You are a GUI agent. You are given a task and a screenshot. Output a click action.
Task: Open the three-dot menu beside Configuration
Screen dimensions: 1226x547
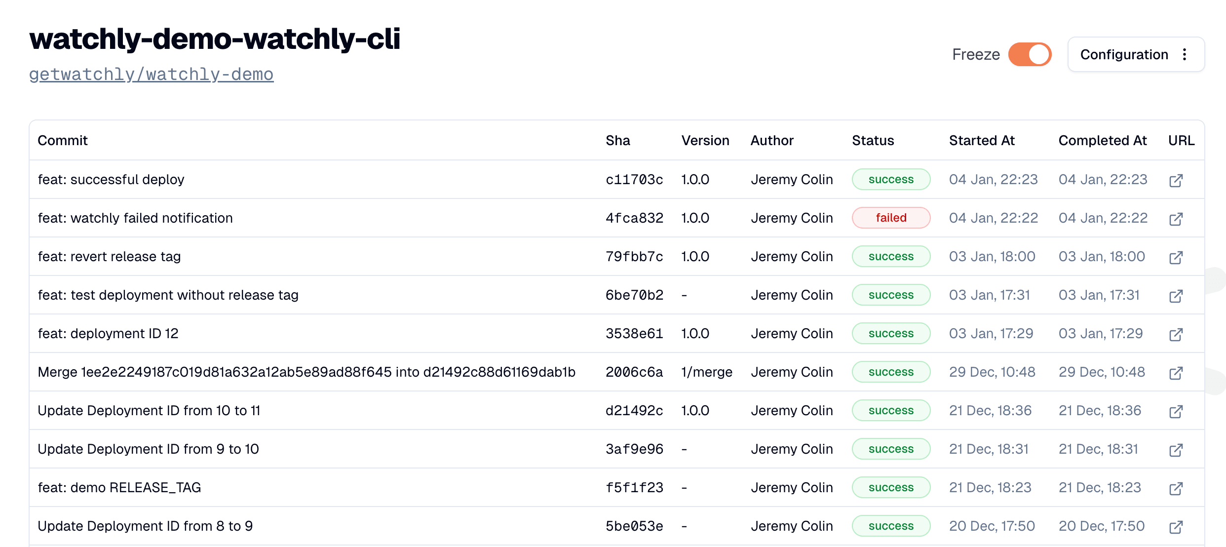tap(1185, 54)
